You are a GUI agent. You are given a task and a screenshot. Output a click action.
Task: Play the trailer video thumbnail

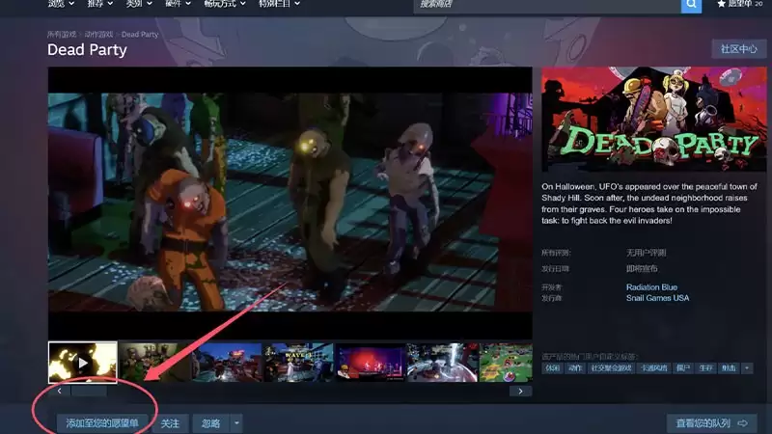82,363
